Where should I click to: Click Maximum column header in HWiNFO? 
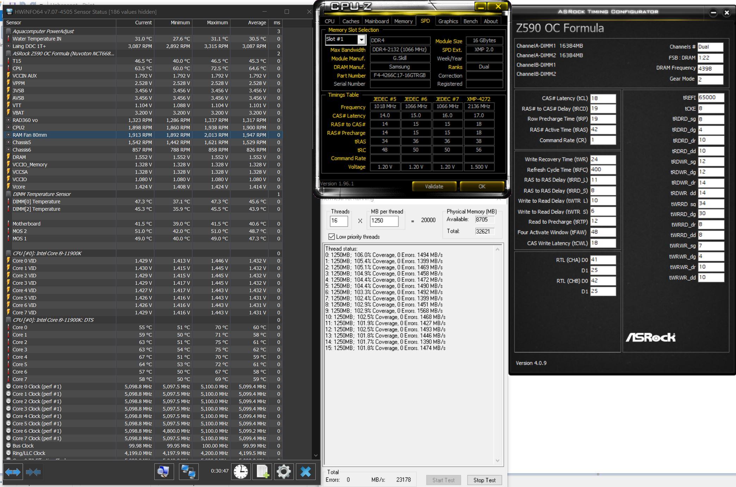[211, 23]
